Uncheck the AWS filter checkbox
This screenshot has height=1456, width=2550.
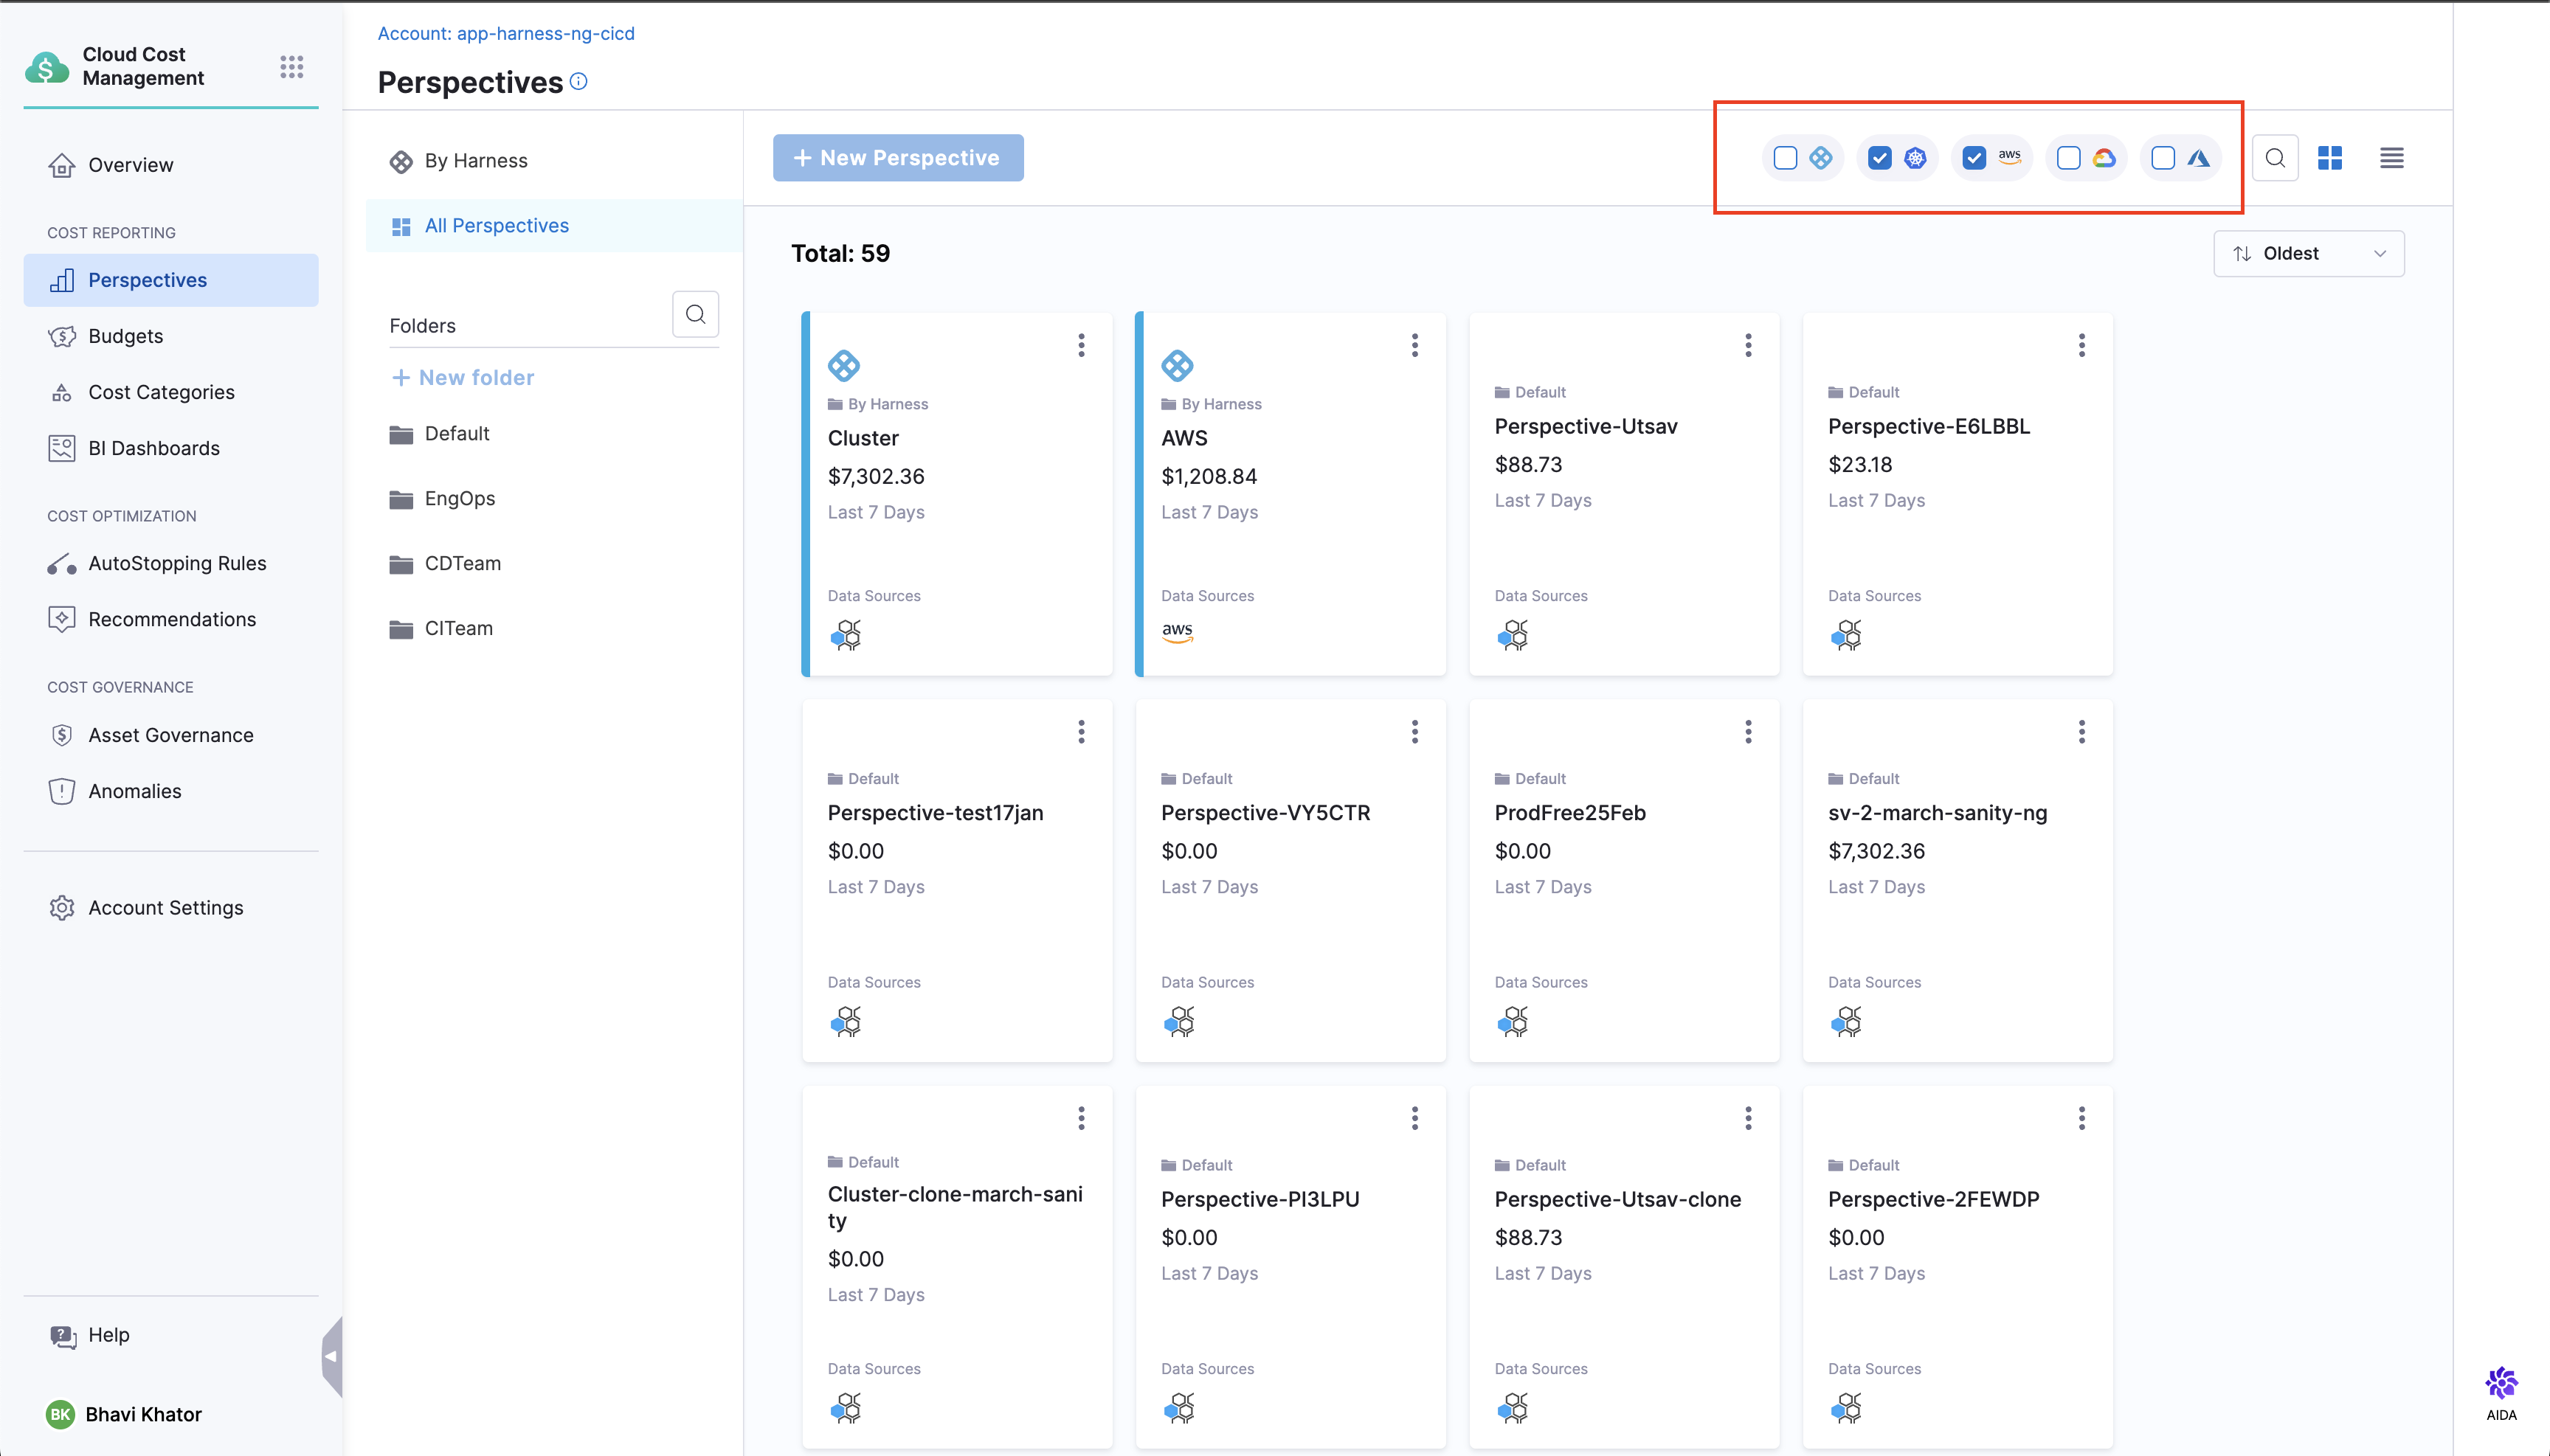(1974, 158)
